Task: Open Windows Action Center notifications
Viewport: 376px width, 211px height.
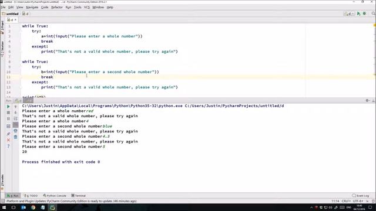Action: 370,207
